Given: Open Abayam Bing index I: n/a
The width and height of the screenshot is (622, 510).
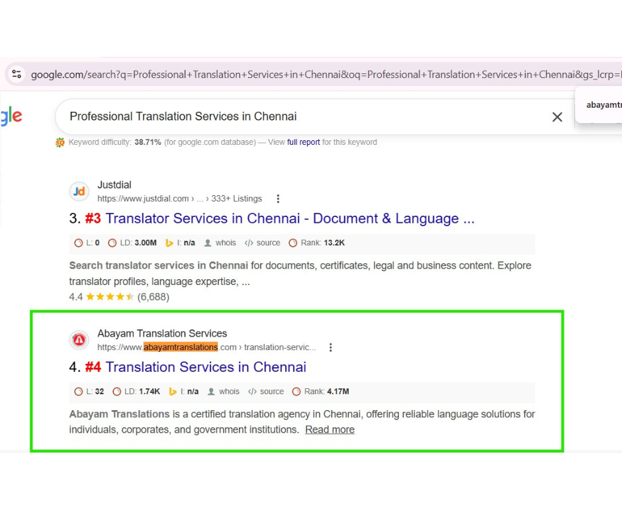Looking at the screenshot, I should click(184, 392).
